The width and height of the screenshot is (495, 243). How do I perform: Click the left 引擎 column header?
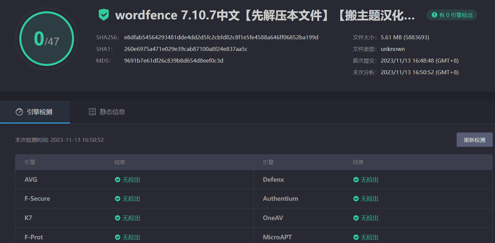click(30, 162)
